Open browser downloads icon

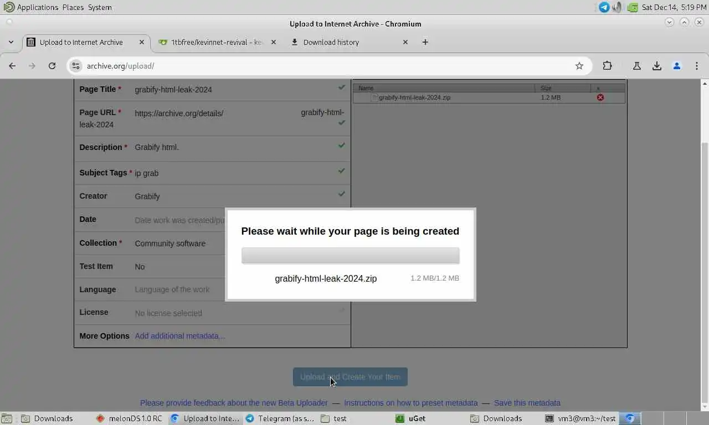[657, 66]
